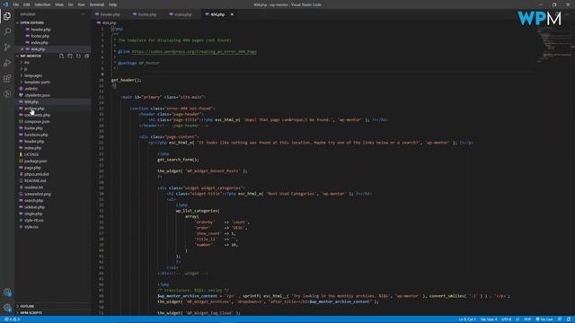Open the Search view in the activity bar

tap(7, 31)
